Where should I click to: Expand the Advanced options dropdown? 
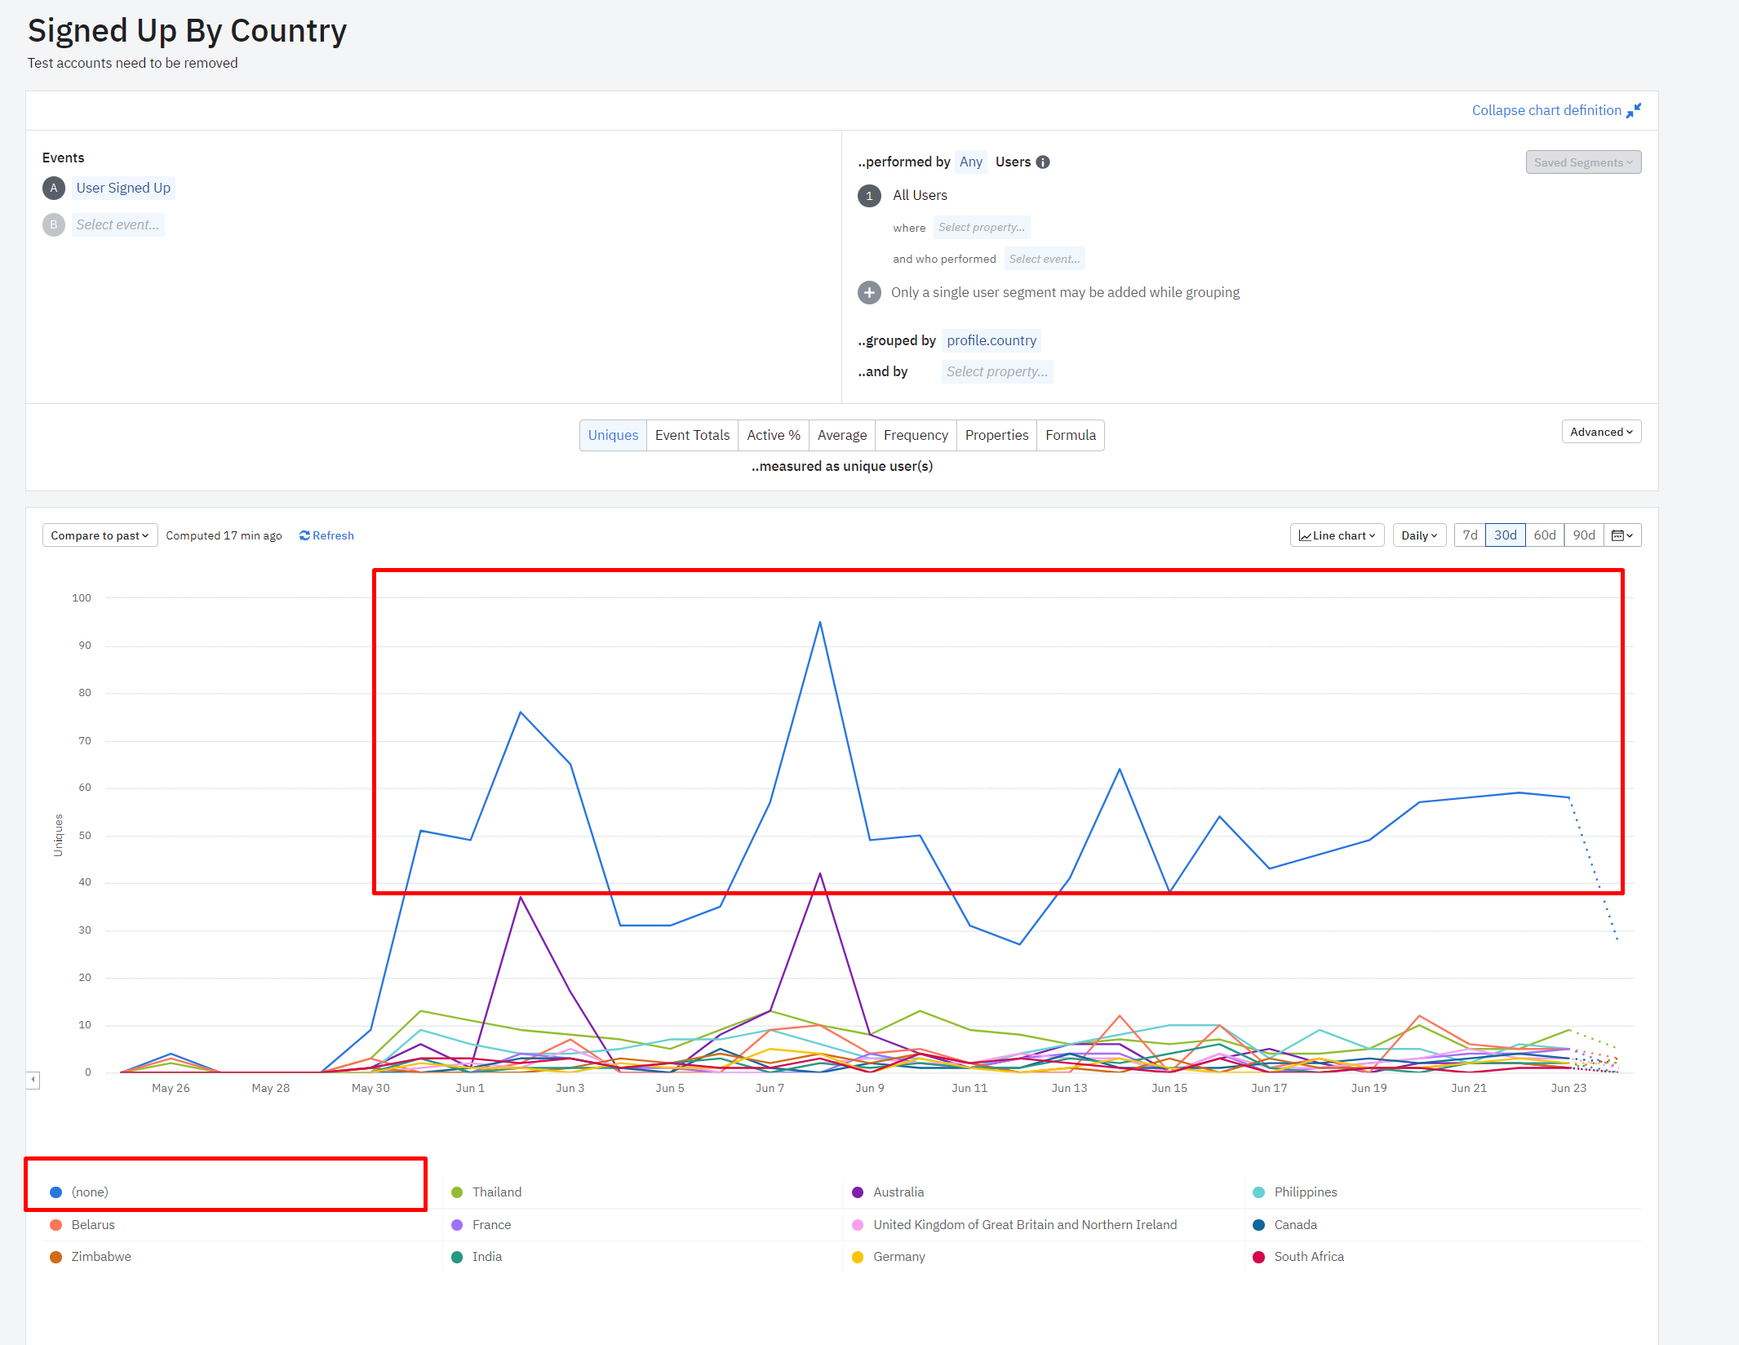coord(1600,432)
